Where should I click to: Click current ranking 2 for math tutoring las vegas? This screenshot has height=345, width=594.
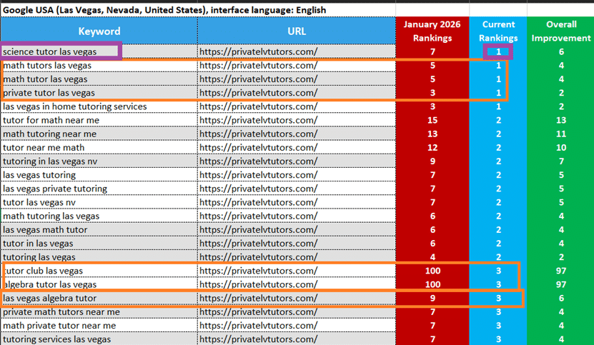[x=498, y=216]
